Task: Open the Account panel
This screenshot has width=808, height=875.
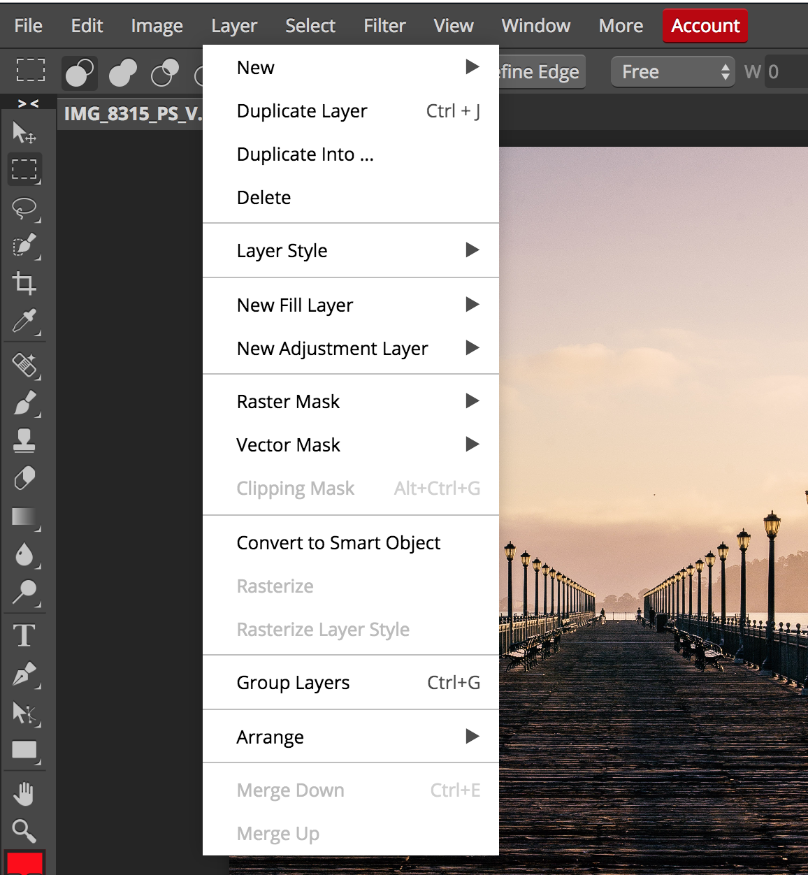Action: pos(705,25)
